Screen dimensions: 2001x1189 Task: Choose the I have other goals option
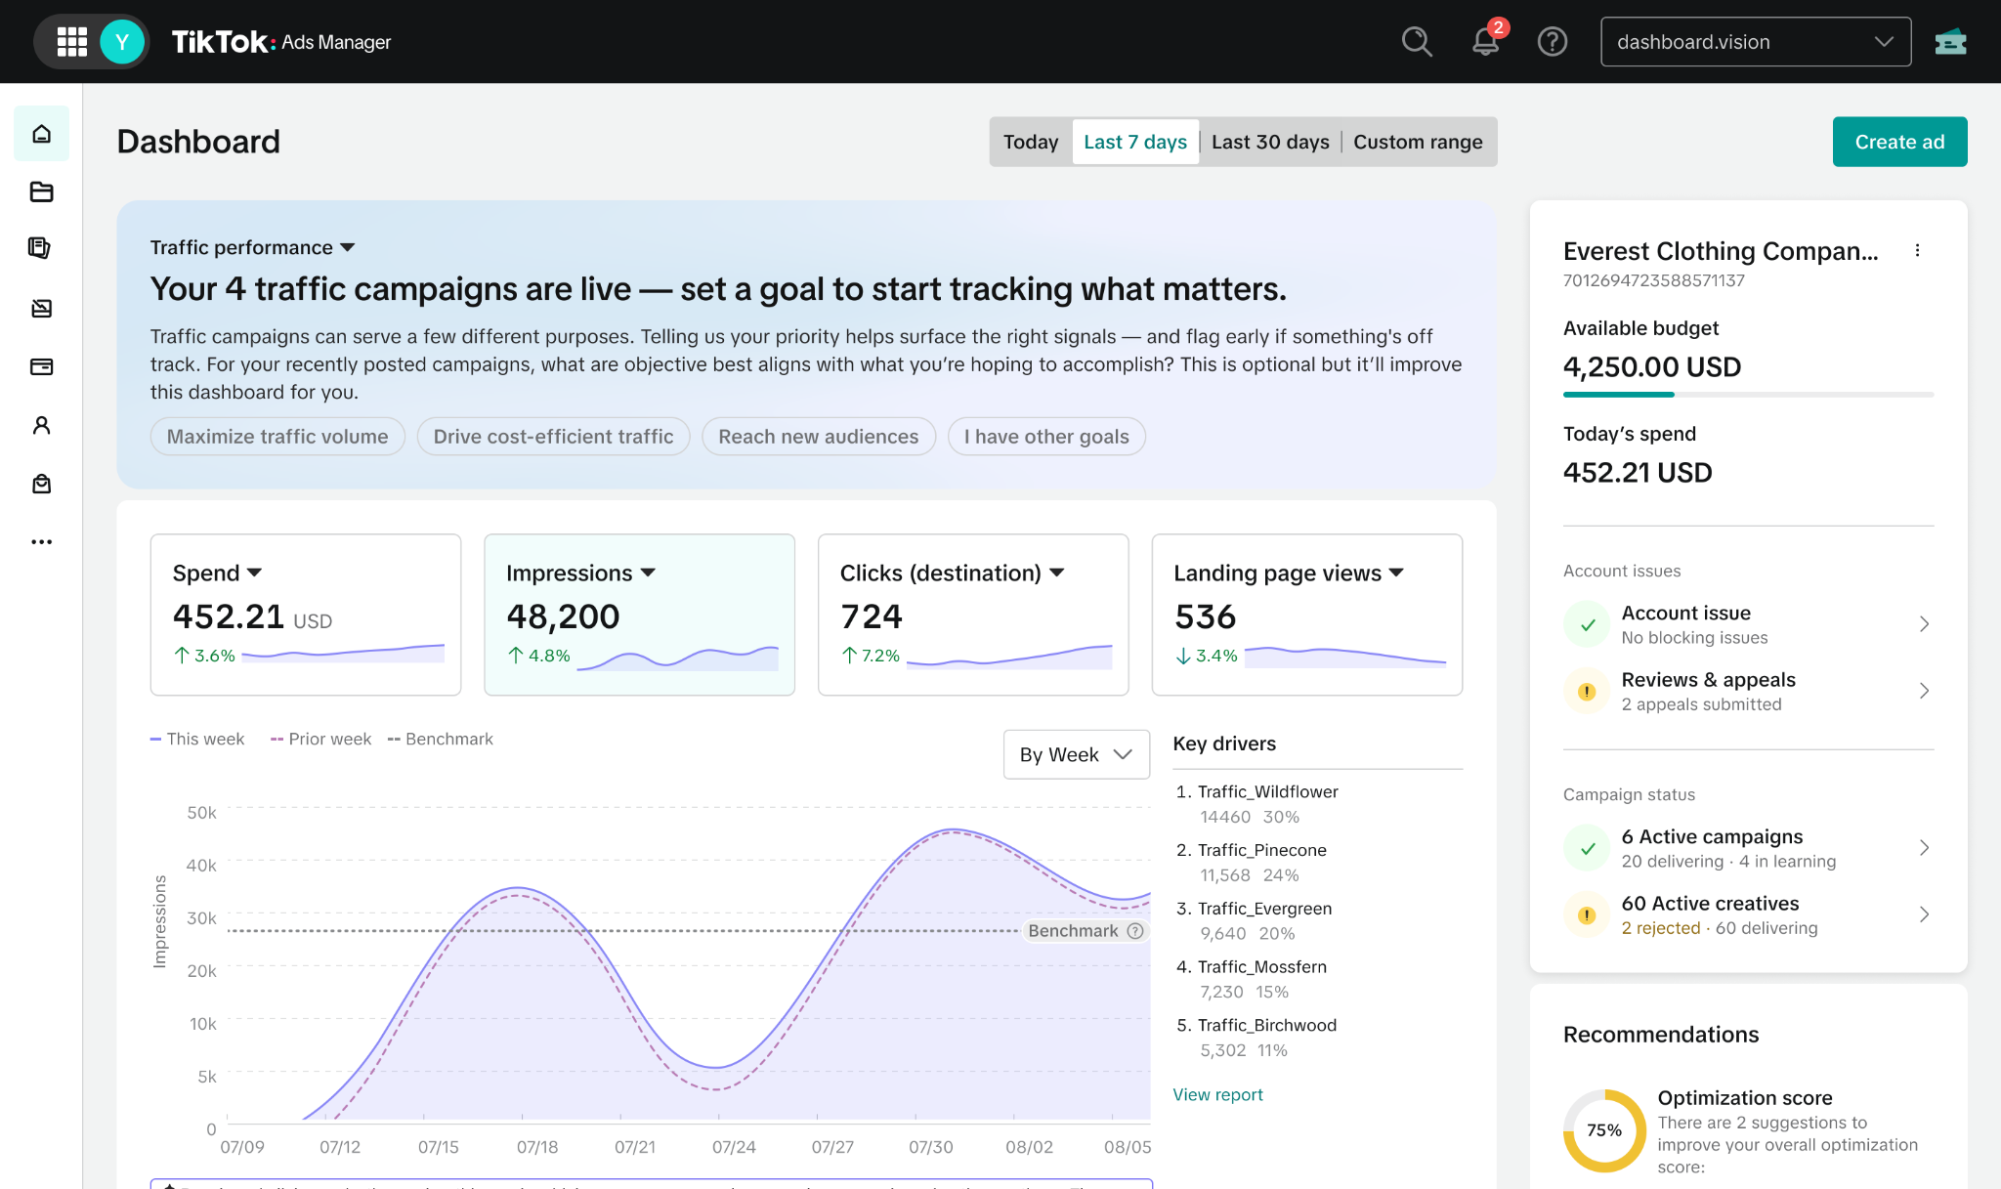tap(1046, 437)
